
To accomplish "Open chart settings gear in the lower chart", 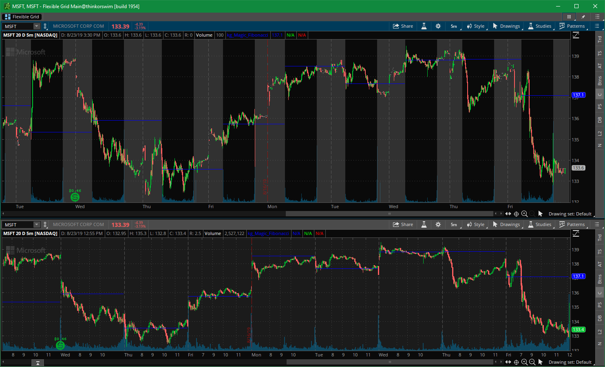I will pos(438,224).
